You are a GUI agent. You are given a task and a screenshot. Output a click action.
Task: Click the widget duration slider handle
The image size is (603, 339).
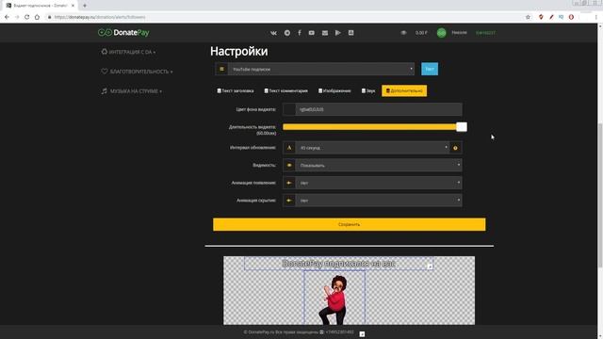coord(462,127)
